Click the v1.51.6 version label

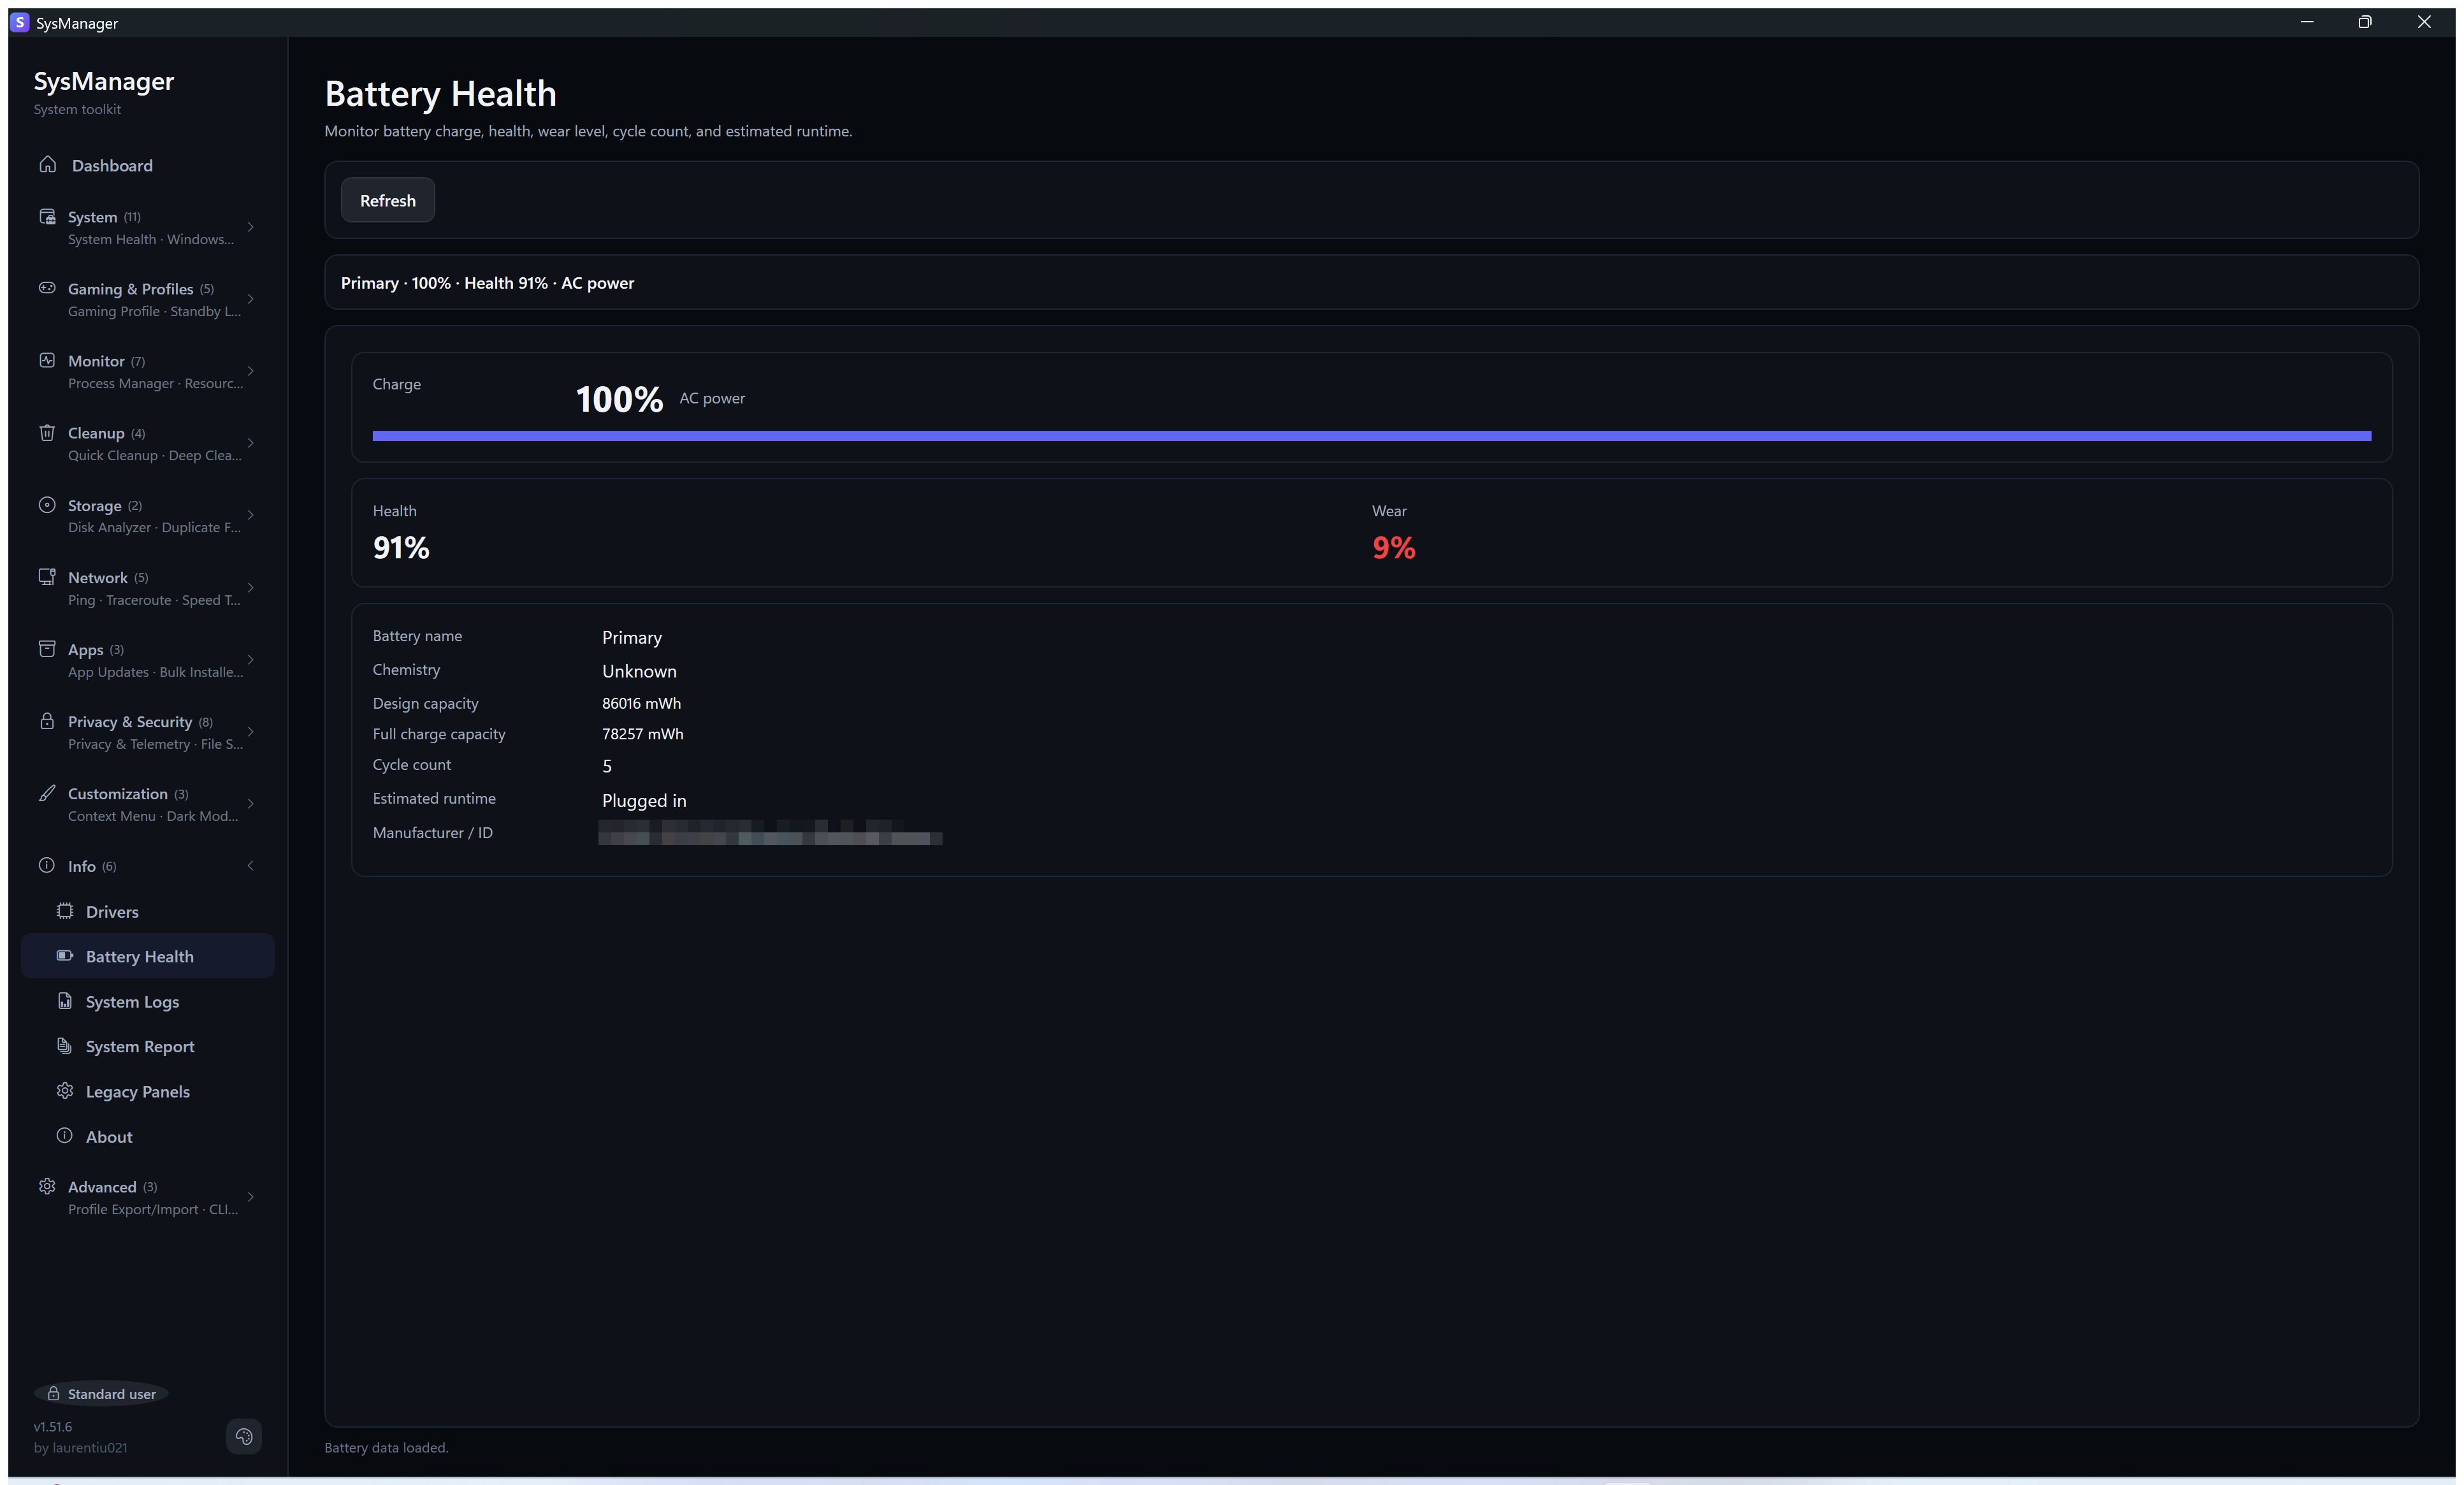(53, 1427)
